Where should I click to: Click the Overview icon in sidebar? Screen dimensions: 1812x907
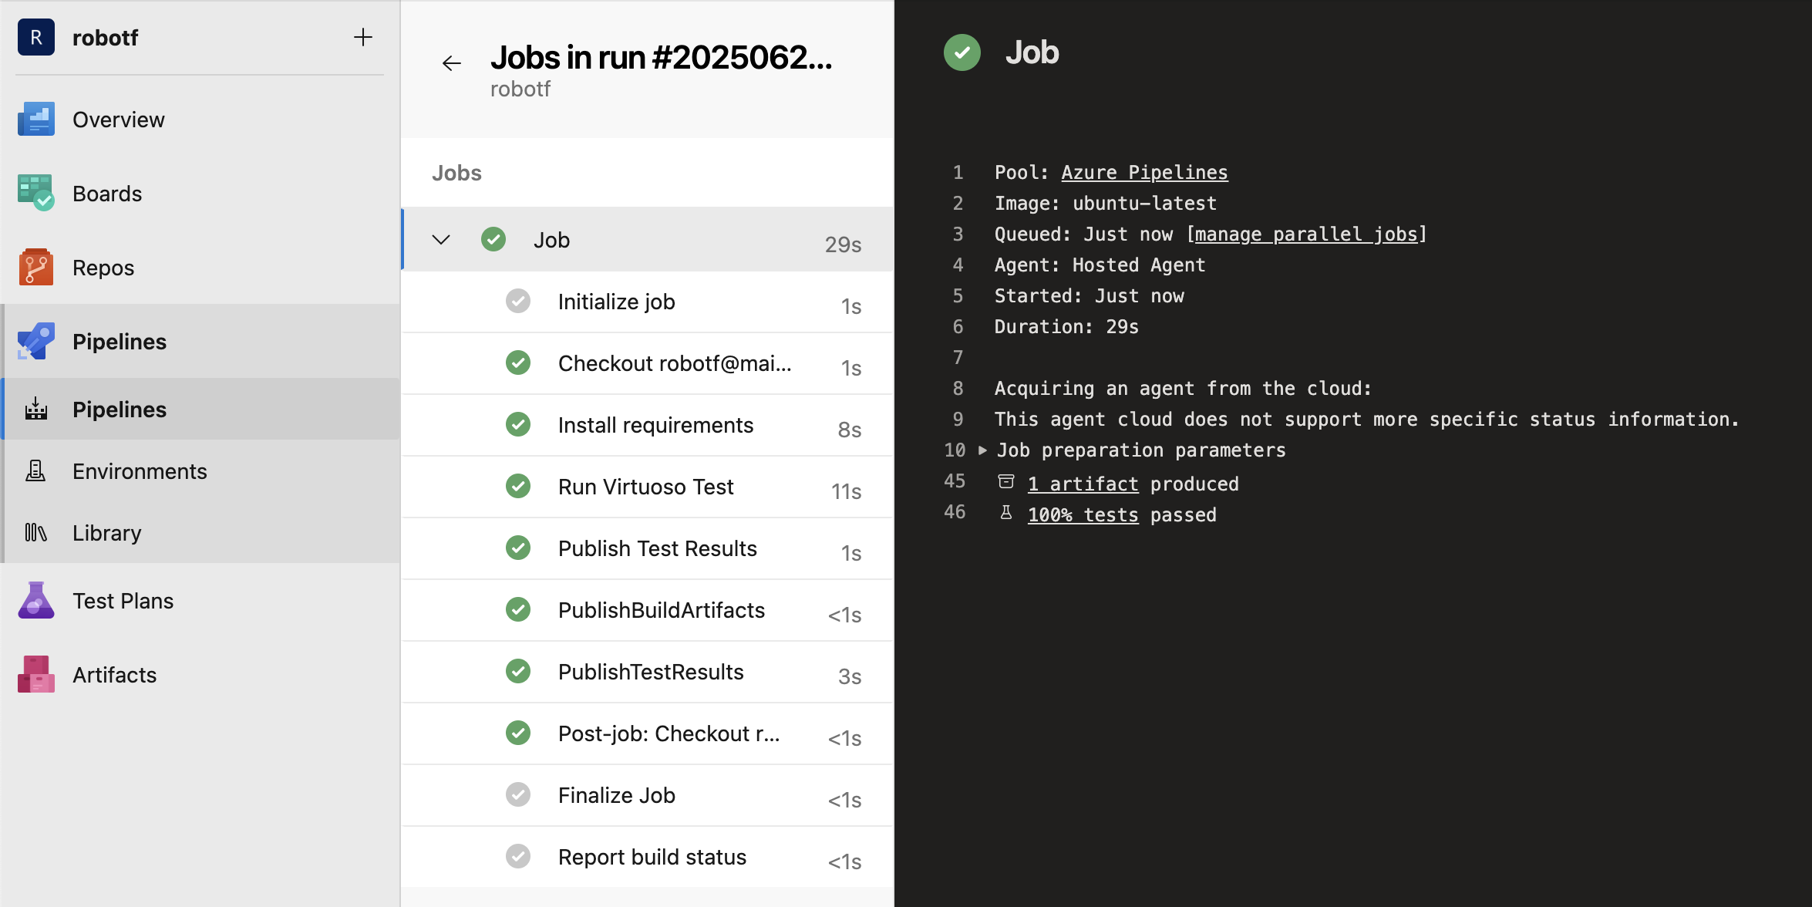(36, 120)
